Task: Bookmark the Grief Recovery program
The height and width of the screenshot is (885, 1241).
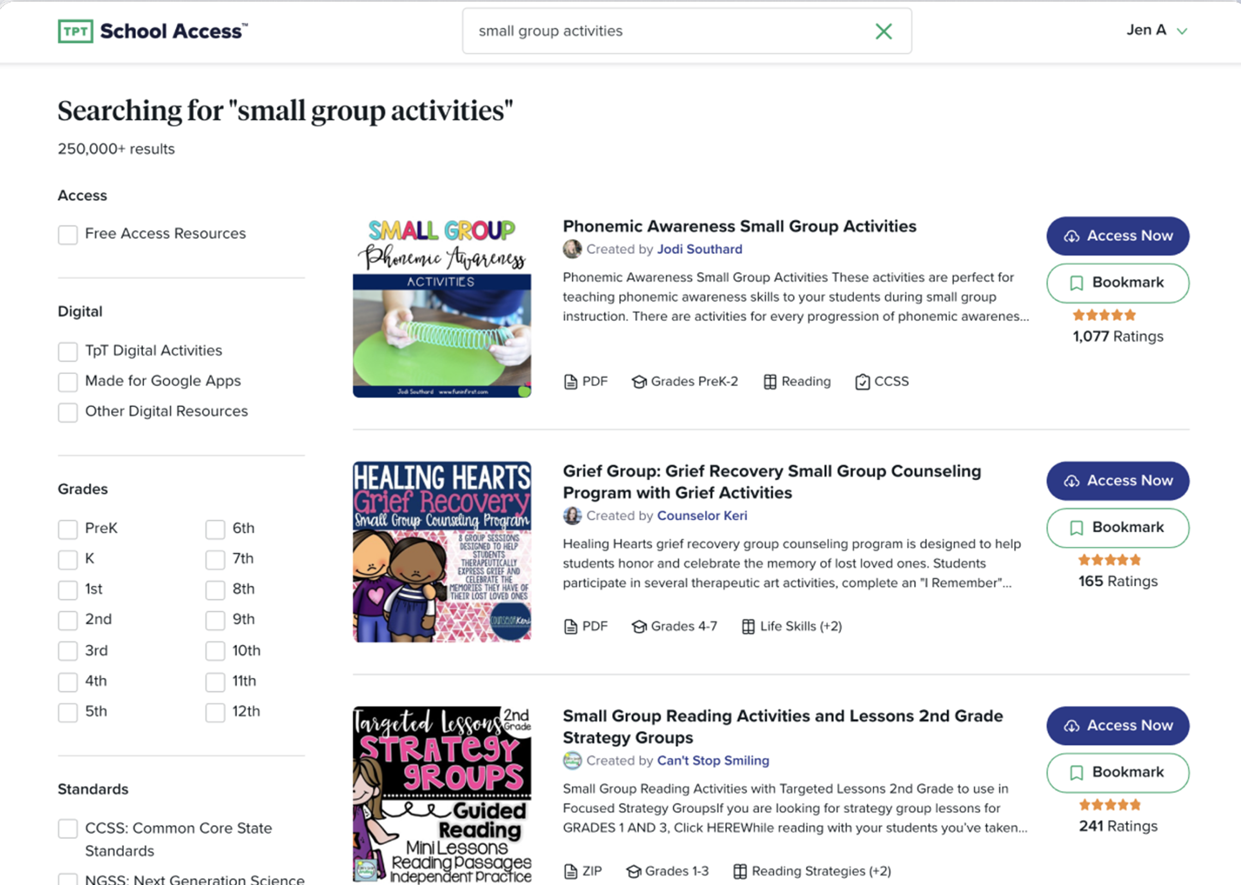Action: [1117, 528]
